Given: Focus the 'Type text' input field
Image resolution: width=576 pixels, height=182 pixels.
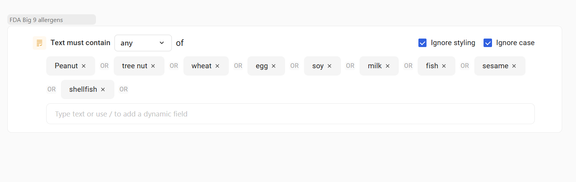Looking at the screenshot, I should 290,114.
